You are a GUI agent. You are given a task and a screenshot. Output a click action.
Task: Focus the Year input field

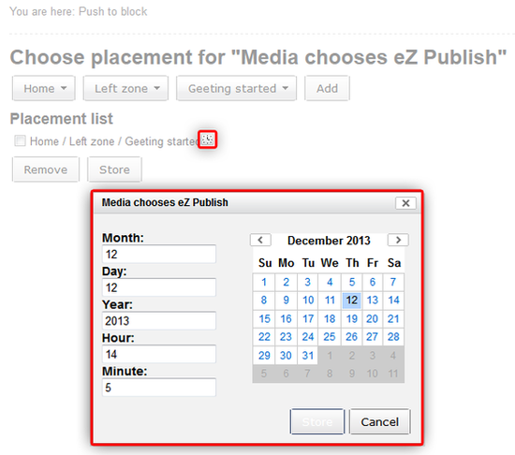click(x=159, y=320)
